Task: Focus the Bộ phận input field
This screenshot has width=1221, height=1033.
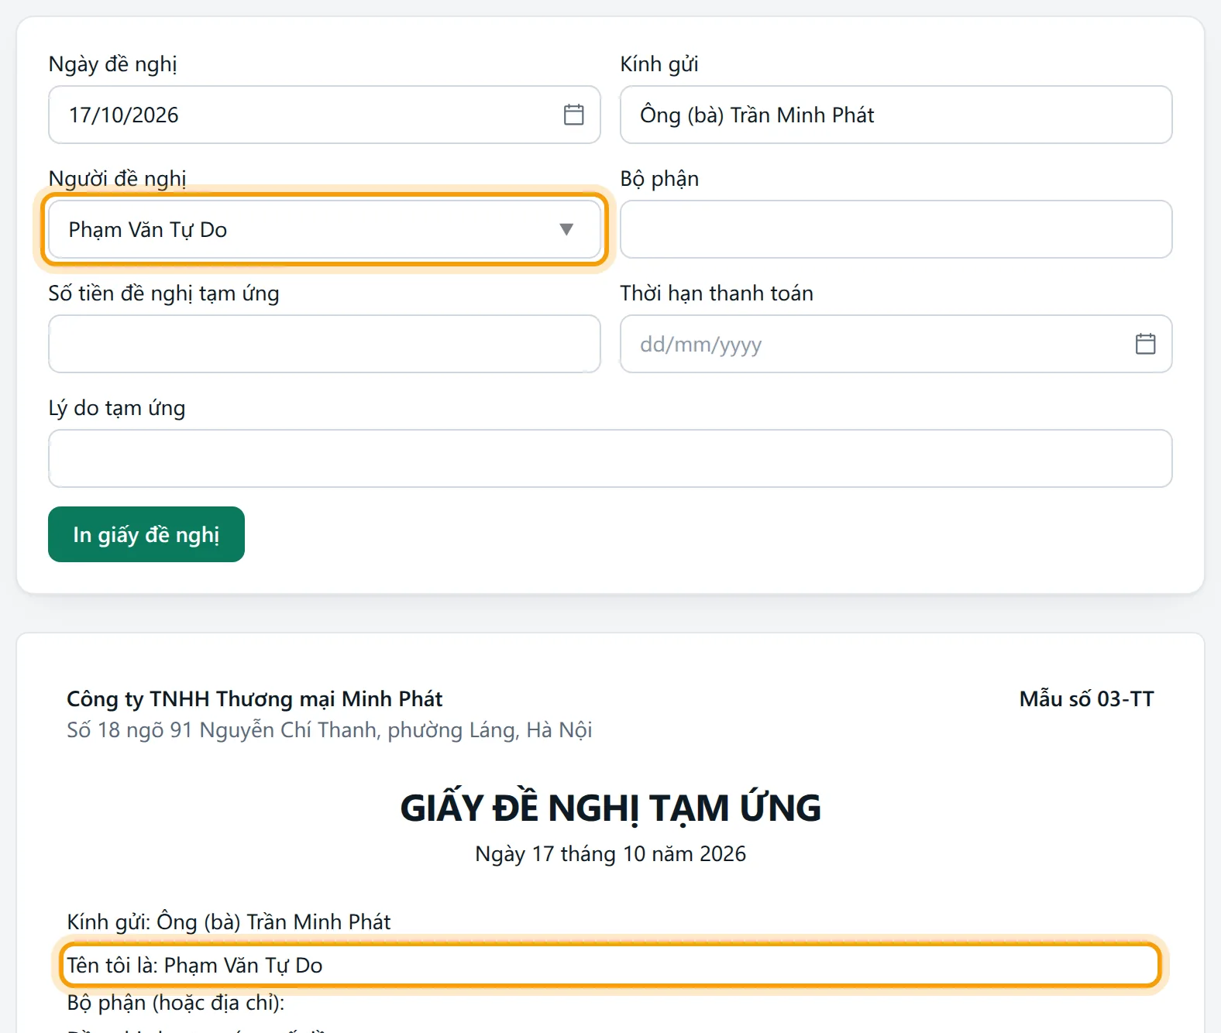Action: pos(896,229)
